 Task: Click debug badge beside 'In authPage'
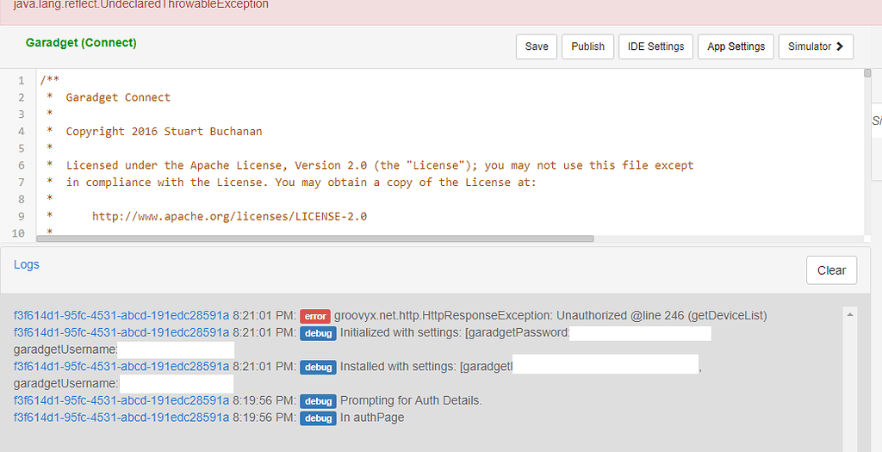pos(318,418)
